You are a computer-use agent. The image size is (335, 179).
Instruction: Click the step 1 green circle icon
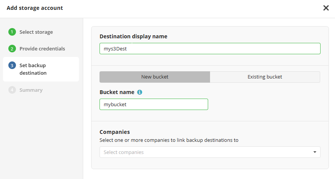12,32
